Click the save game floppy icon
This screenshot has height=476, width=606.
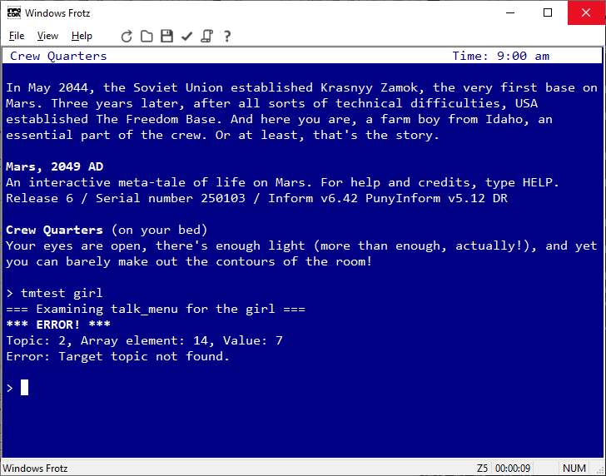coord(166,36)
